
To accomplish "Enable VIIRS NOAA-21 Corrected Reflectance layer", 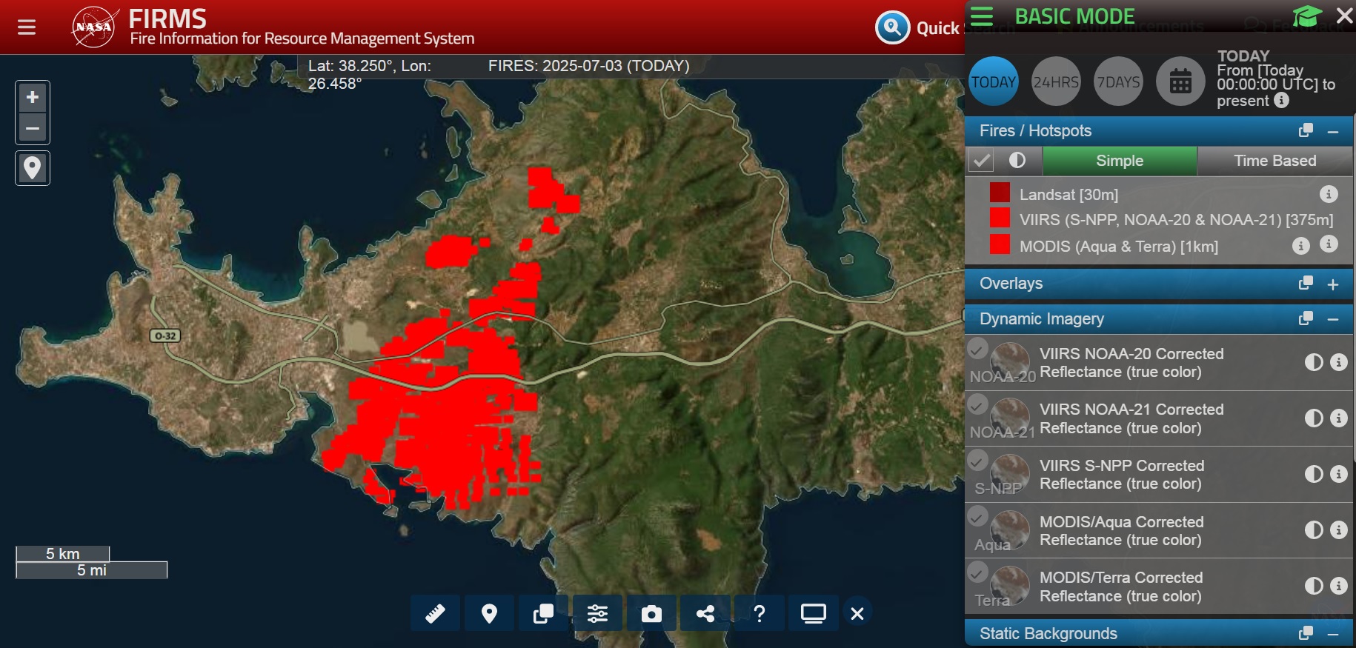I will [977, 404].
